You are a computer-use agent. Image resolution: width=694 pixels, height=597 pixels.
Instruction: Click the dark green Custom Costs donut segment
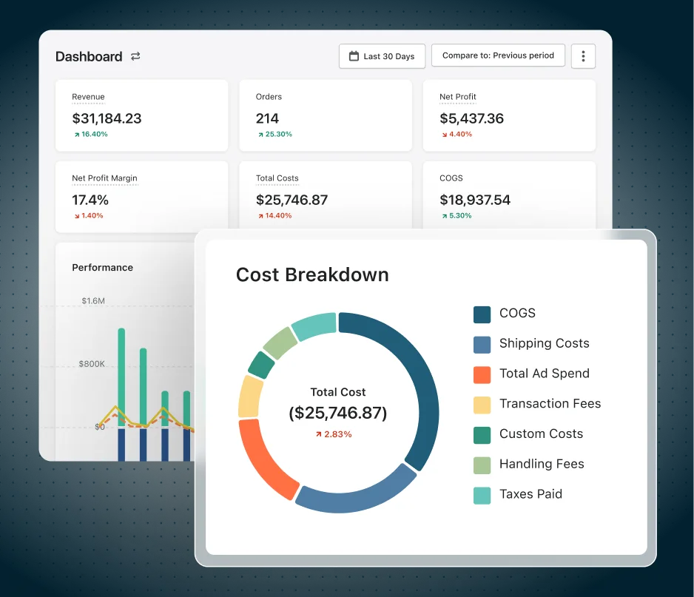pos(260,365)
